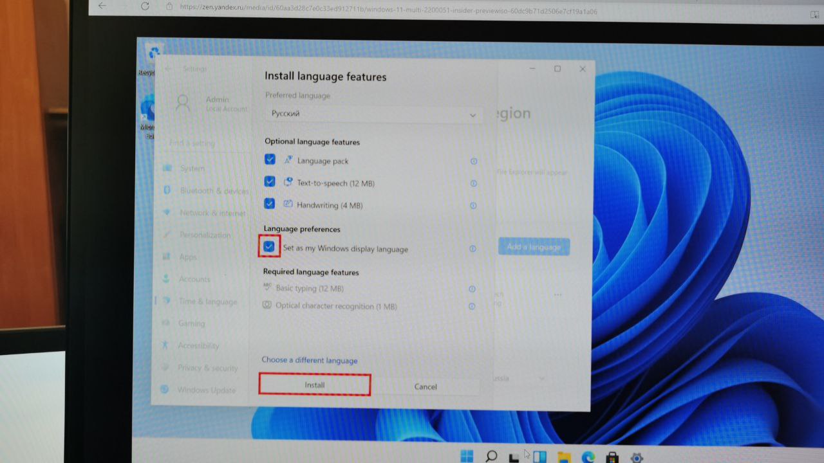Expand the Preferred language dropdown

(373, 114)
